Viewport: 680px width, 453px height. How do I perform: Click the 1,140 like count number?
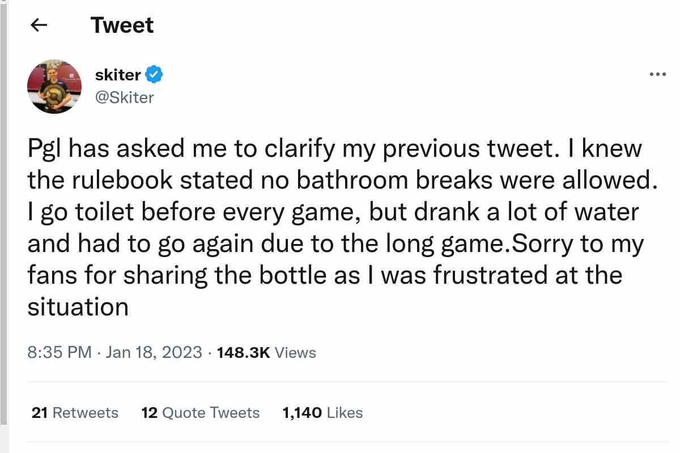pyautogui.click(x=302, y=413)
